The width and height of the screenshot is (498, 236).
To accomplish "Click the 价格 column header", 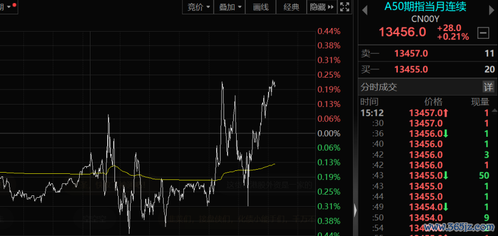I will coord(433,102).
